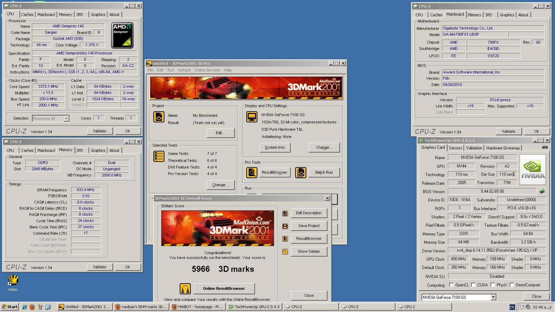
Task: Click the GPU Clock 450 MHz field
Action: tap(459, 259)
